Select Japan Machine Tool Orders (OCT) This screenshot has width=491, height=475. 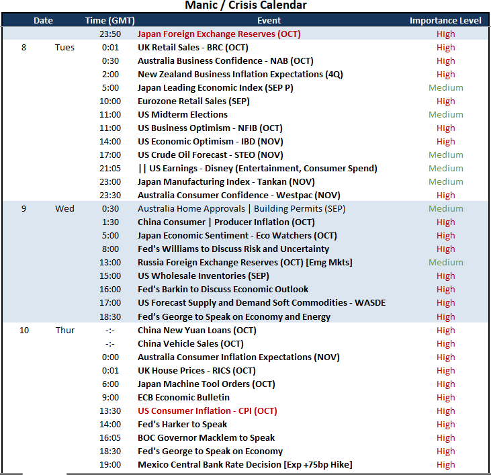pyautogui.click(x=206, y=384)
